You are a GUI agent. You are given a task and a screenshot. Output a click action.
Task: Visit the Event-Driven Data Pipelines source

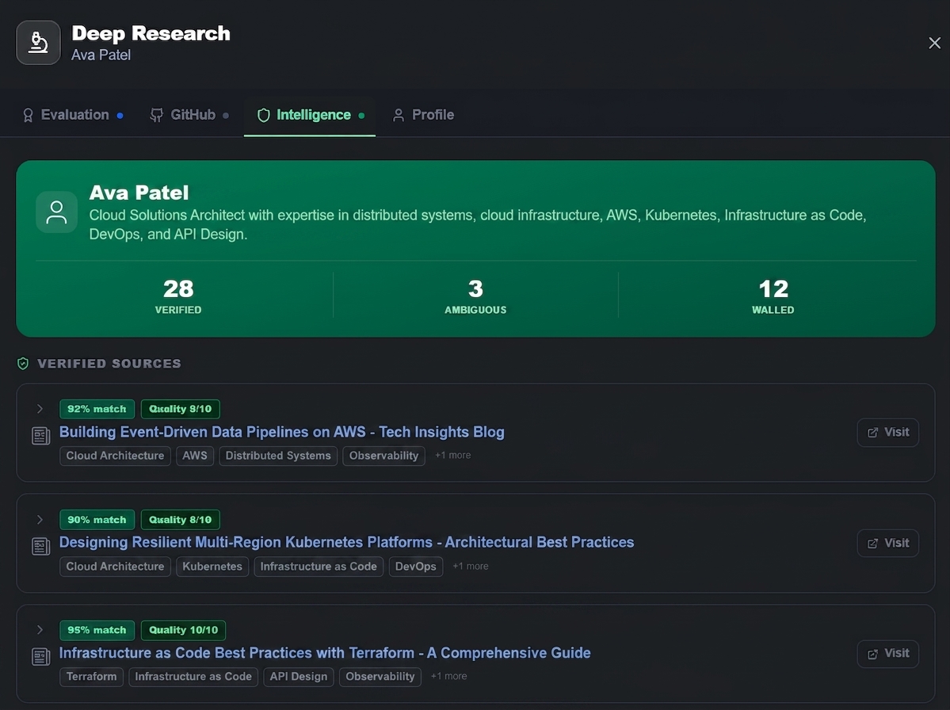[887, 433]
